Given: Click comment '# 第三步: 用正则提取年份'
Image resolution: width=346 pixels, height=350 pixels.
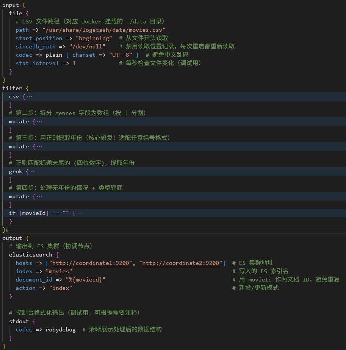Looking at the screenshot, I should (45, 138).
